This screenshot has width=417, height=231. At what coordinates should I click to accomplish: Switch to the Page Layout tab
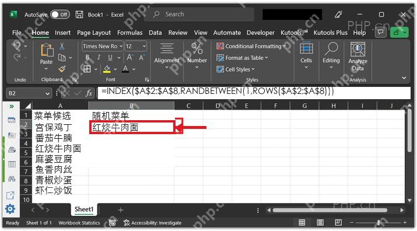(94, 33)
